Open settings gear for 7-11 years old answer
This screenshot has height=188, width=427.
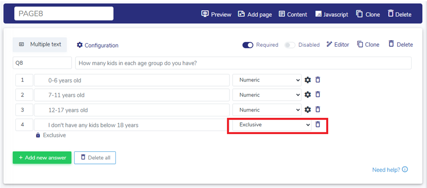tap(308, 95)
